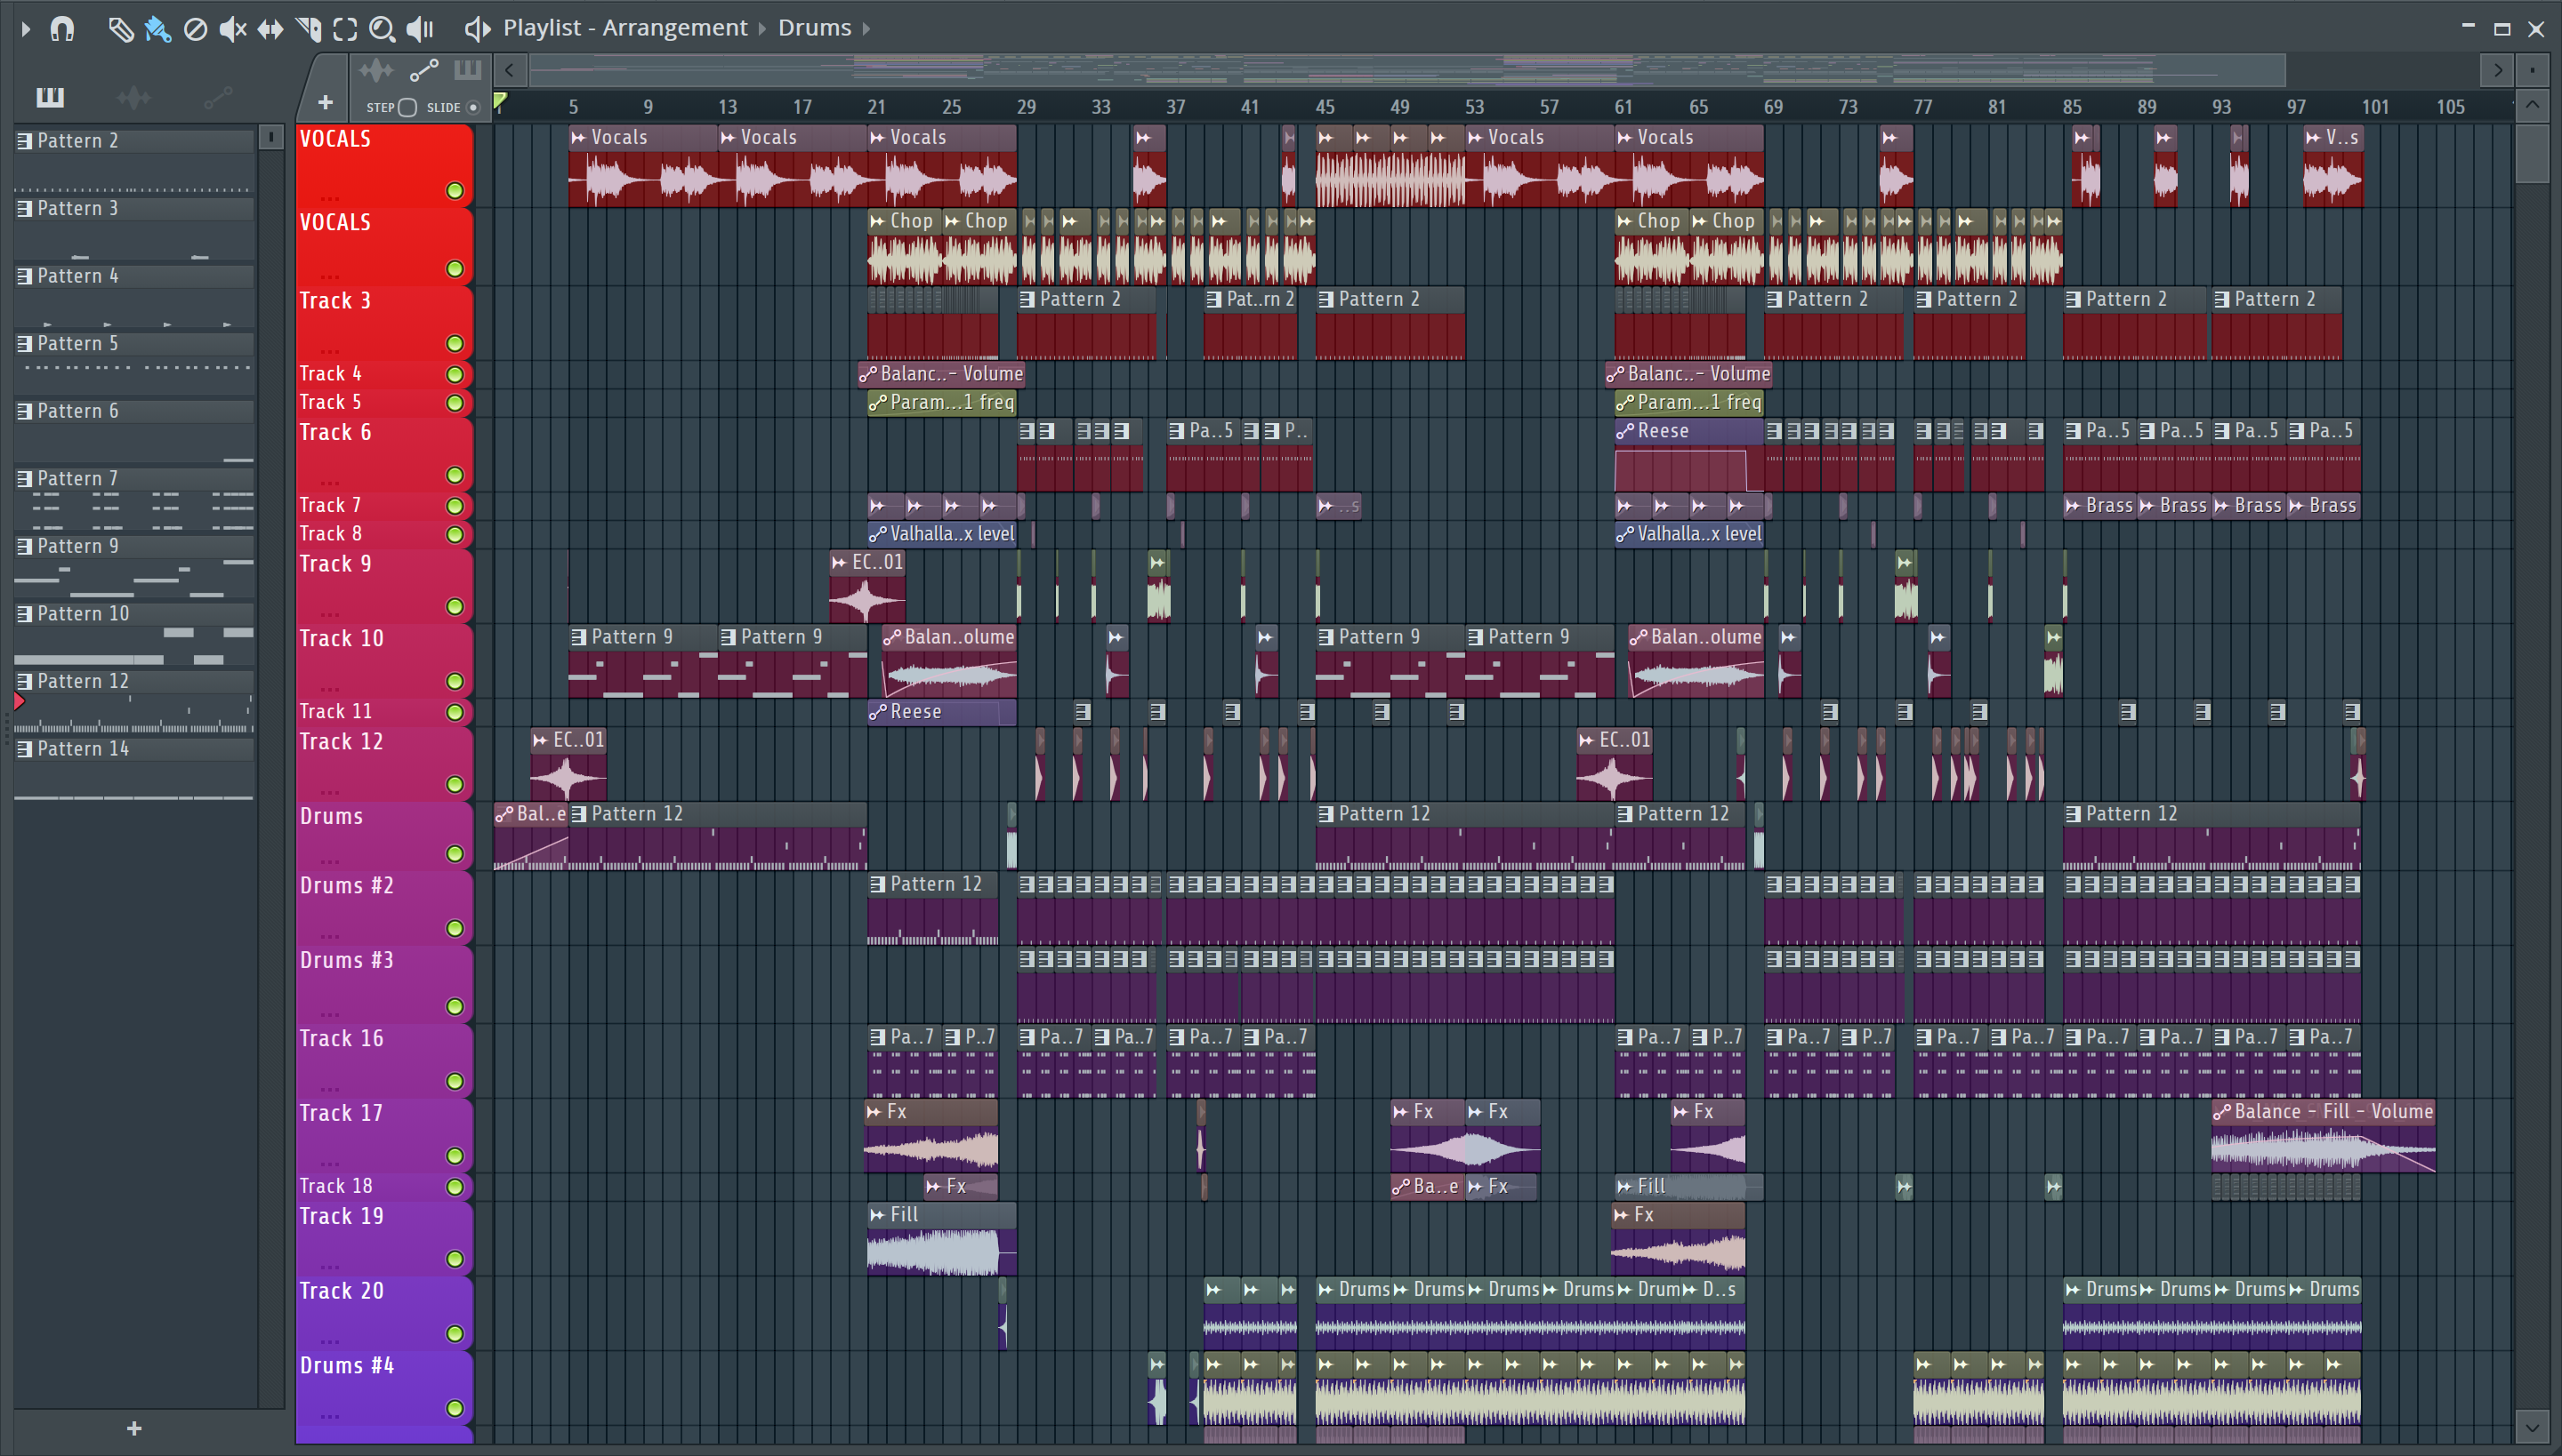The image size is (2562, 1456).
Task: Mute Track 10 green light
Action: click(x=455, y=681)
